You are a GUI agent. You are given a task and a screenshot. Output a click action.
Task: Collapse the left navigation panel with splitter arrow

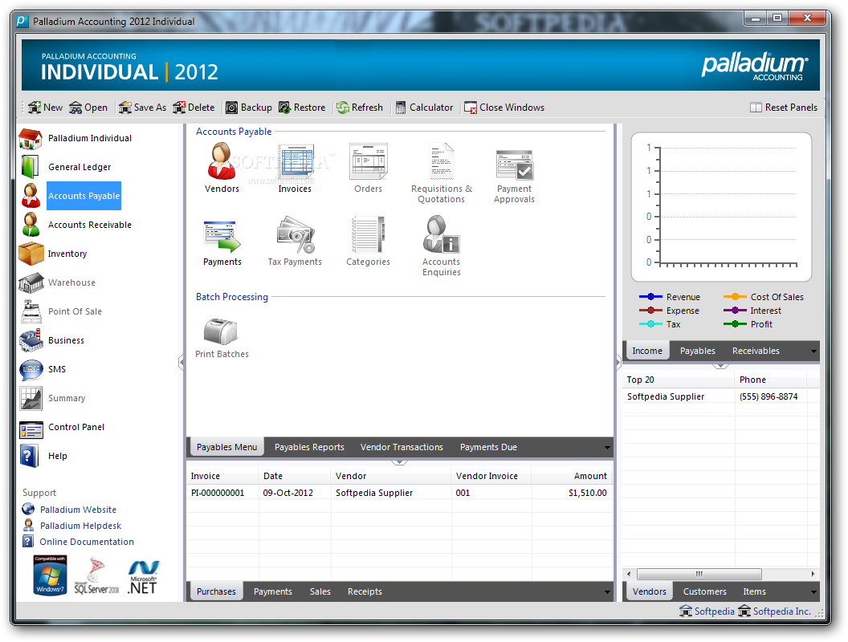click(181, 363)
